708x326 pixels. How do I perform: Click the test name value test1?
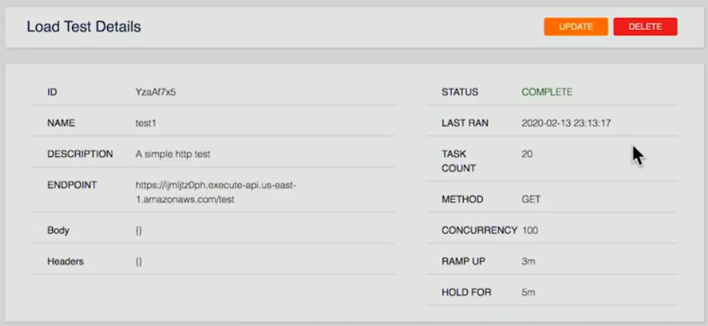(145, 122)
